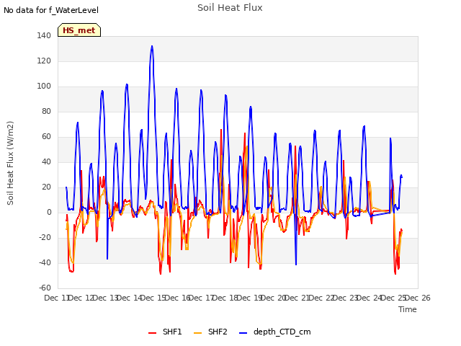The image size is (461, 346).
Task: Click the Time axis label
Action: [408, 309]
